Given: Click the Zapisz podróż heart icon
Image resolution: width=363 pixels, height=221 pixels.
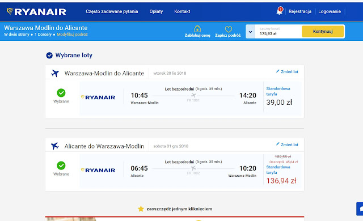Looking at the screenshot, I should (x=228, y=29).
